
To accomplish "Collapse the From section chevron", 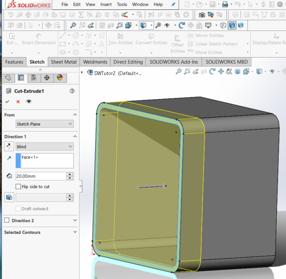I will coord(75,115).
